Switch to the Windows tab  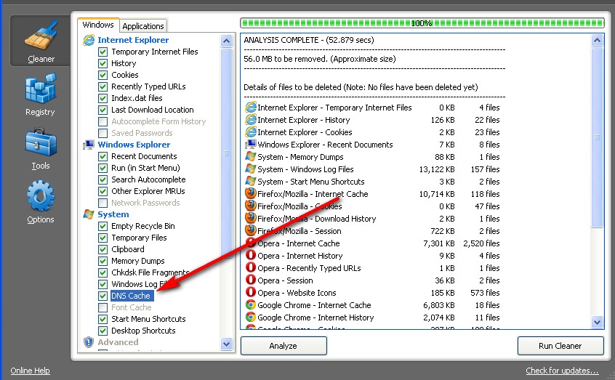click(x=98, y=25)
